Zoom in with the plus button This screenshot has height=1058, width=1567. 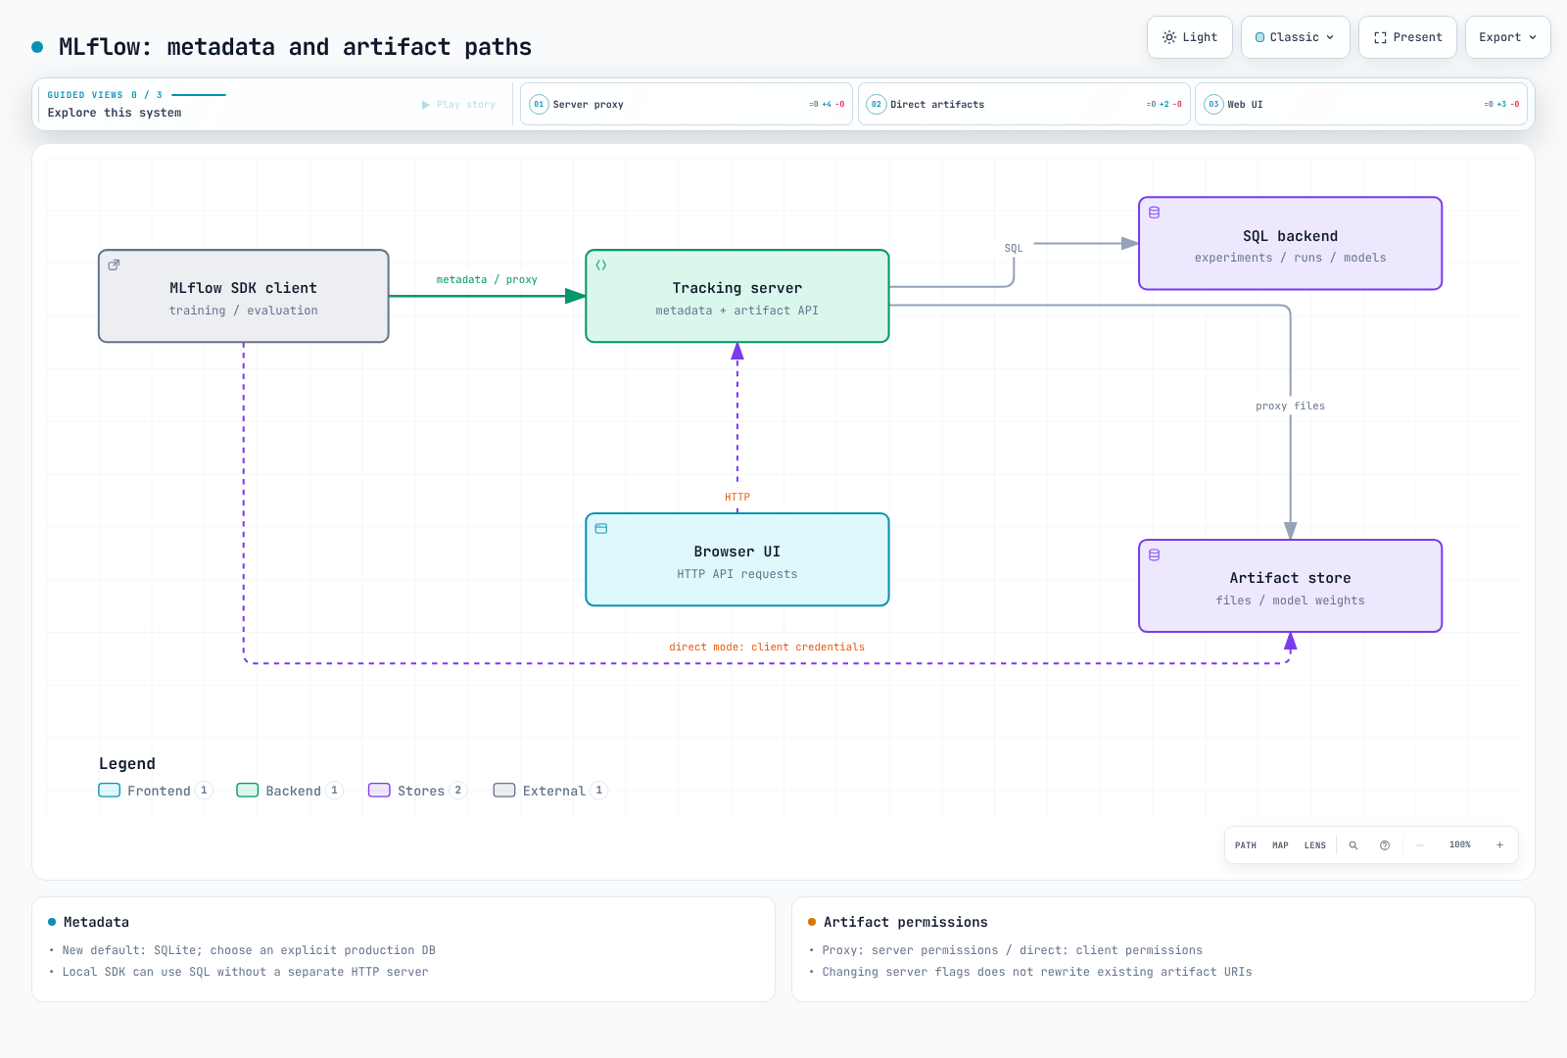point(1499,845)
